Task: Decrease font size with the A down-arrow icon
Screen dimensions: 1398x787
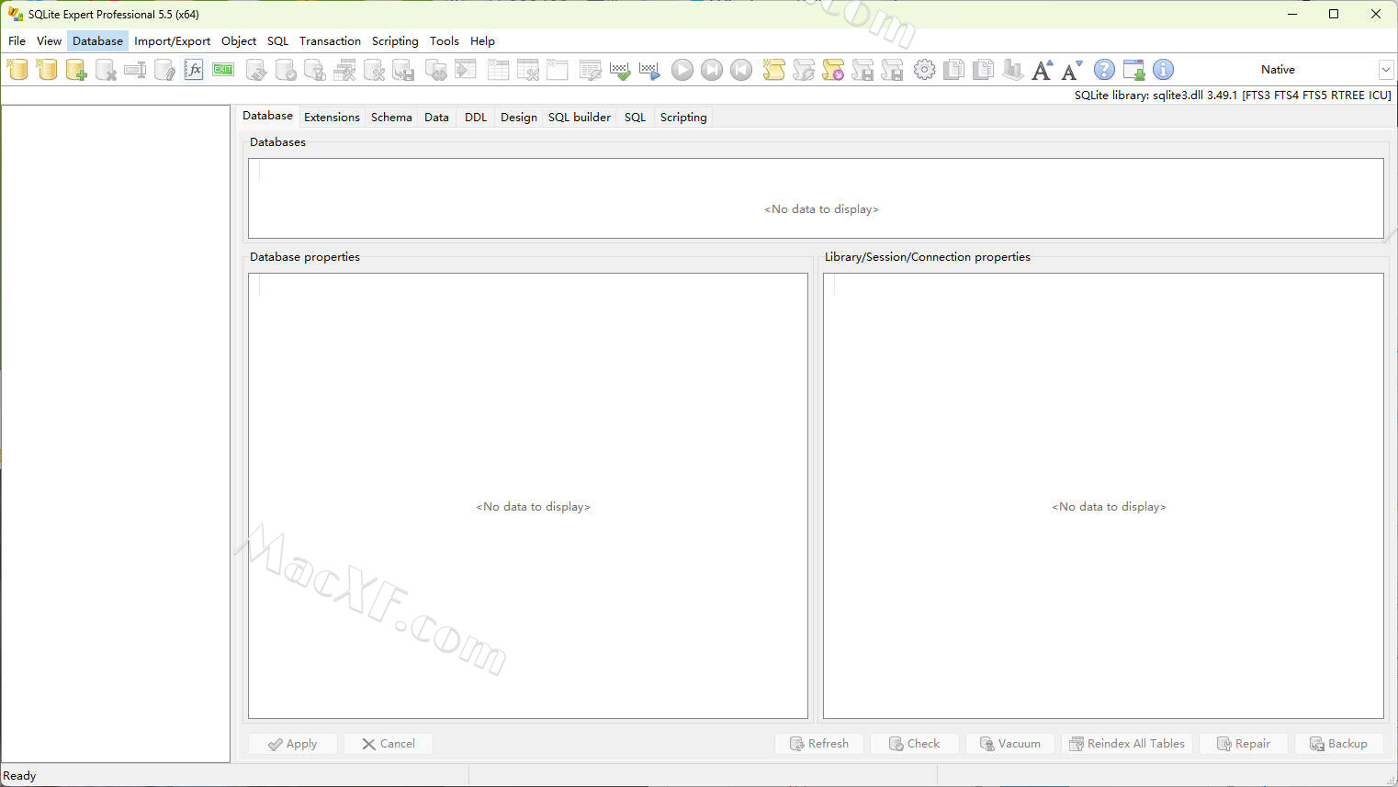Action: click(1072, 70)
